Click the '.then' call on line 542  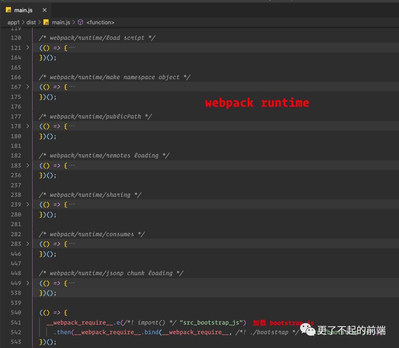pos(62,332)
